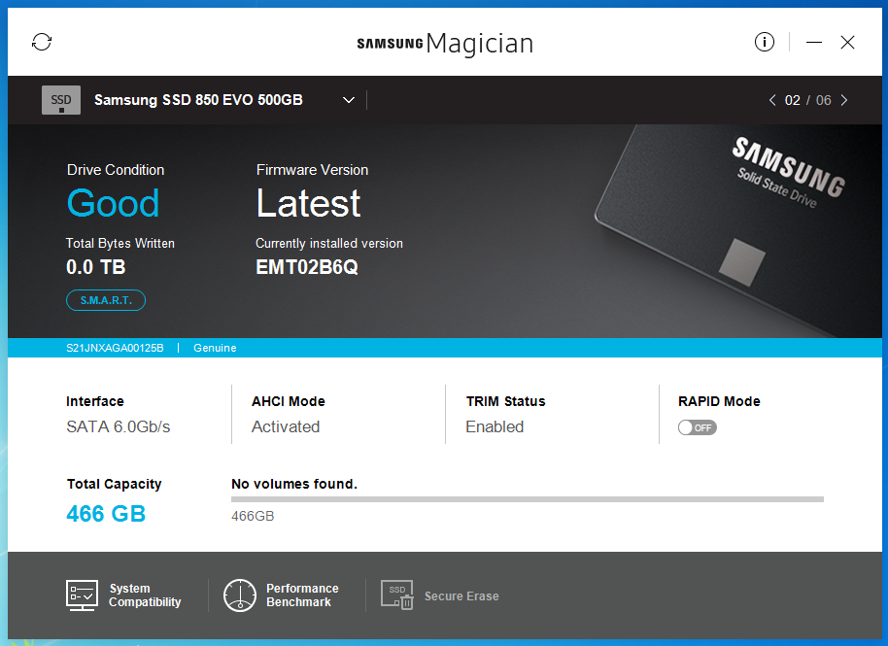Click firmware version EMT02B6Q
The width and height of the screenshot is (888, 646).
tap(307, 267)
